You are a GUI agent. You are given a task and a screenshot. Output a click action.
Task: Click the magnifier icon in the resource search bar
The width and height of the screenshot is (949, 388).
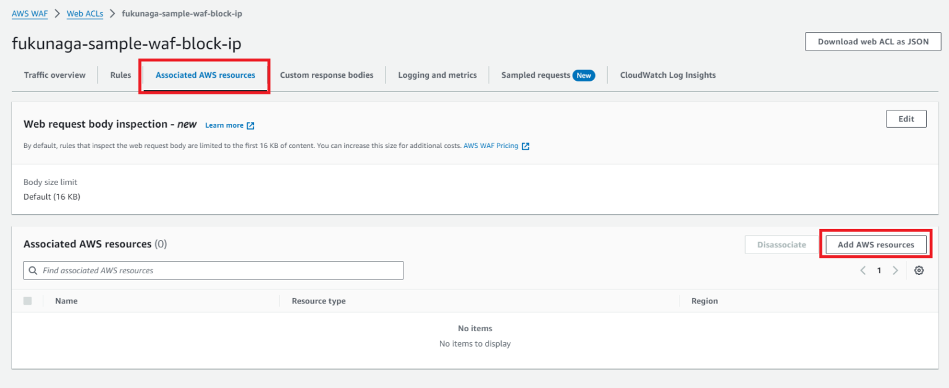pyautogui.click(x=33, y=270)
